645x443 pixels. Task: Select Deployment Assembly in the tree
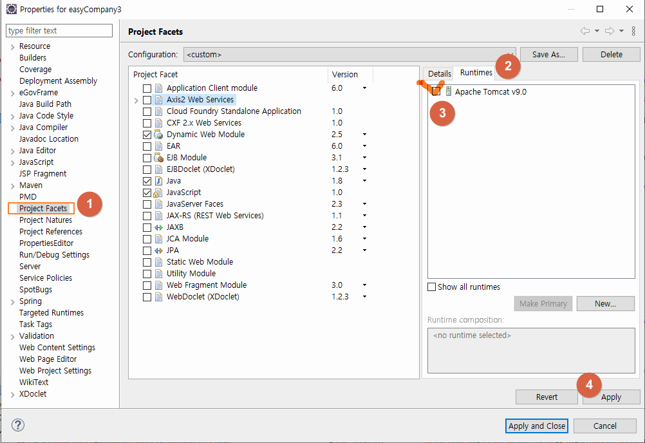[x=59, y=81]
